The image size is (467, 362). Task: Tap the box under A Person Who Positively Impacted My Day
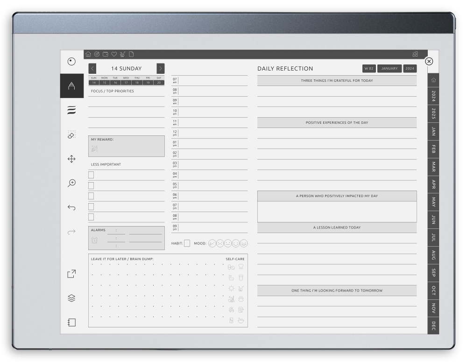[337, 212]
